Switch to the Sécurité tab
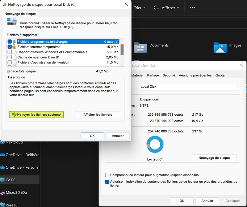 [x=169, y=75]
